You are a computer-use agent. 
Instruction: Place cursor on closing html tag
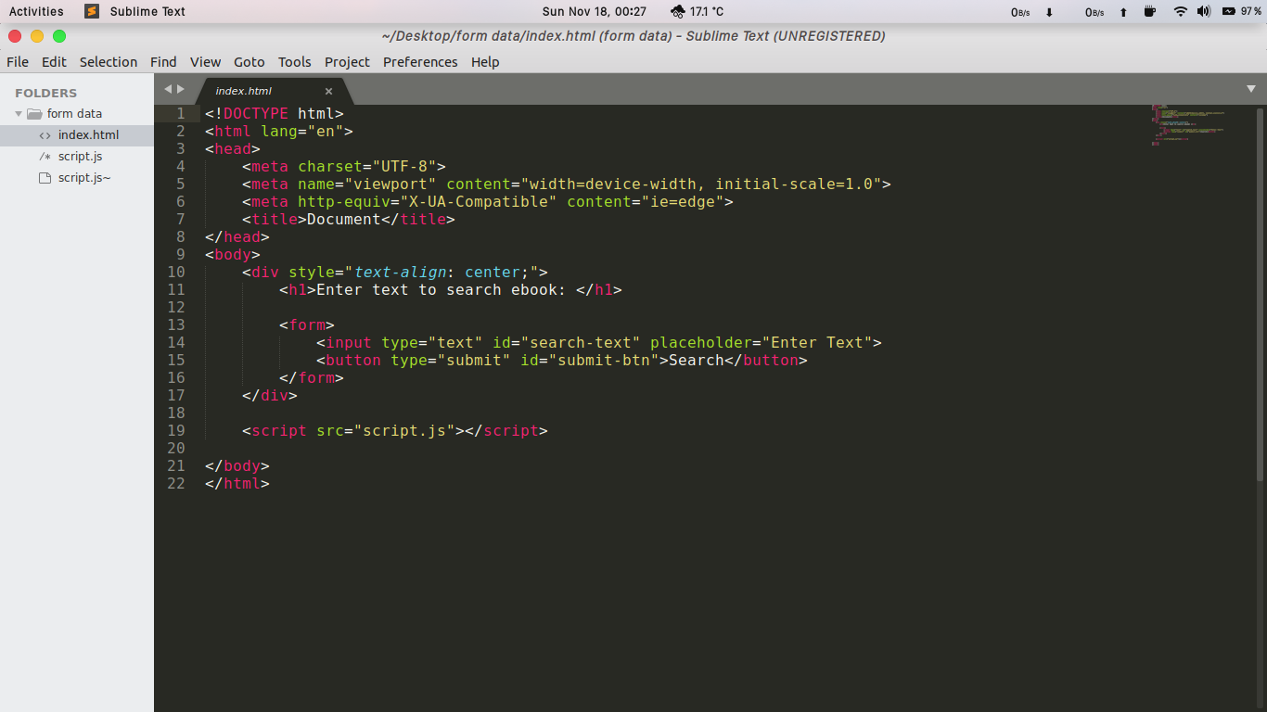coord(237,483)
